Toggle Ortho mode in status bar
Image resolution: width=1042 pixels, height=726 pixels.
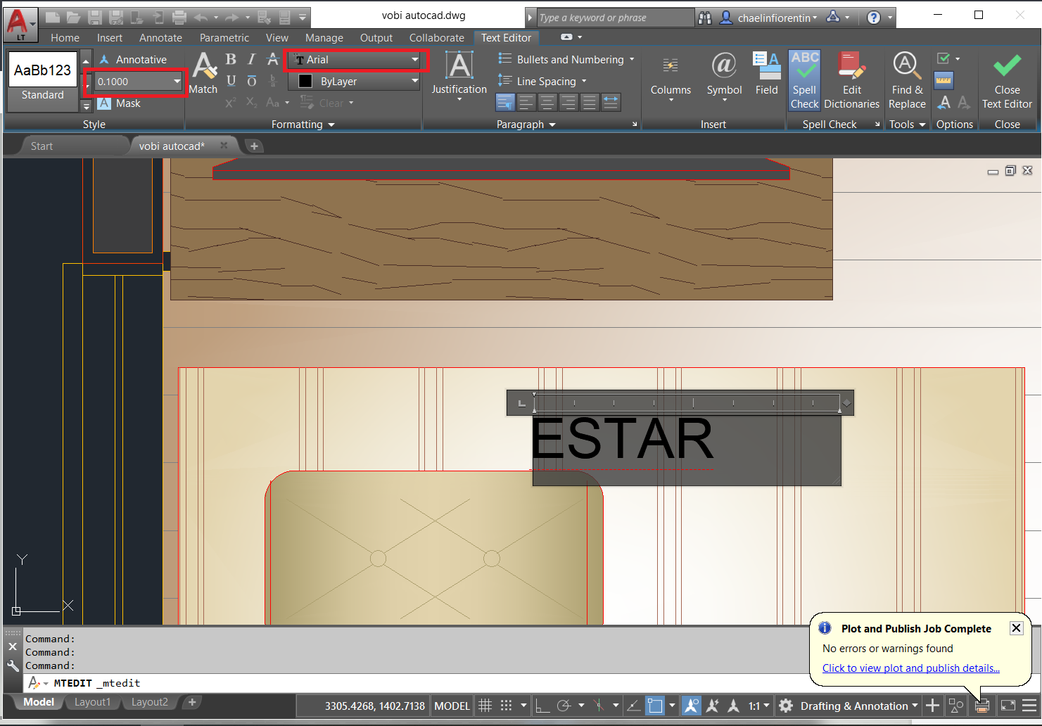(542, 706)
